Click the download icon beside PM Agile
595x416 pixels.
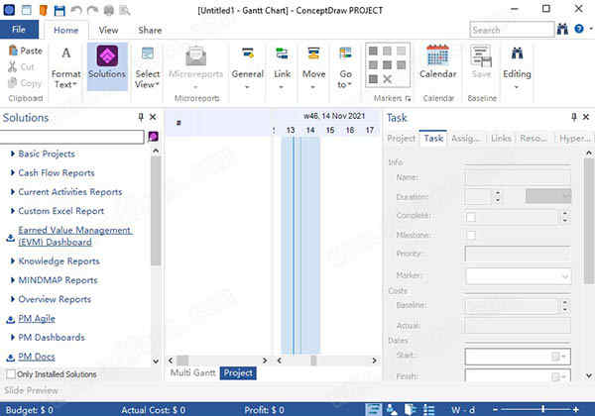tap(11, 319)
